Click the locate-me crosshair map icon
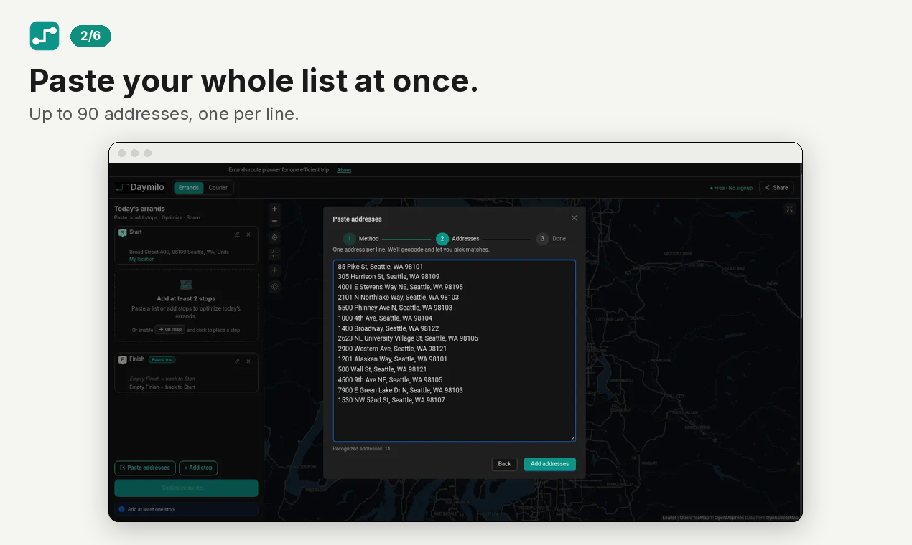This screenshot has height=545, width=912. [x=274, y=237]
